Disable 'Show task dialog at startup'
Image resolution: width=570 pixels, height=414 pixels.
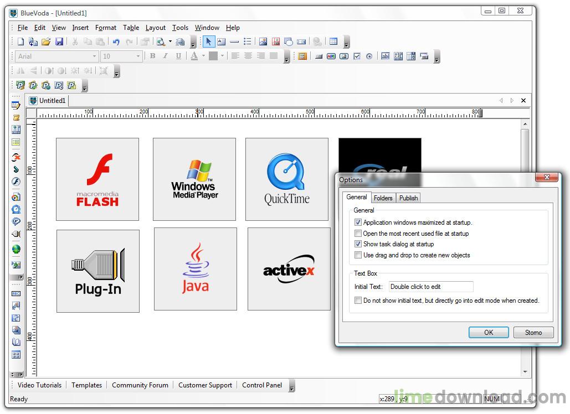[x=358, y=244]
